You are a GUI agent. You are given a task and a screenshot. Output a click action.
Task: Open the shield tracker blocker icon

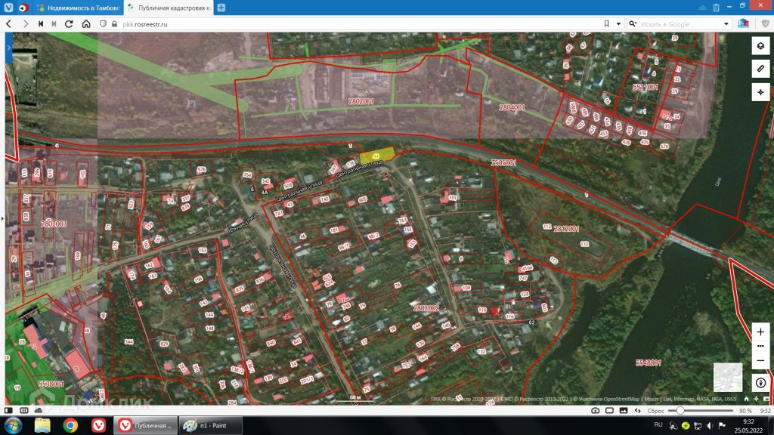103,23
